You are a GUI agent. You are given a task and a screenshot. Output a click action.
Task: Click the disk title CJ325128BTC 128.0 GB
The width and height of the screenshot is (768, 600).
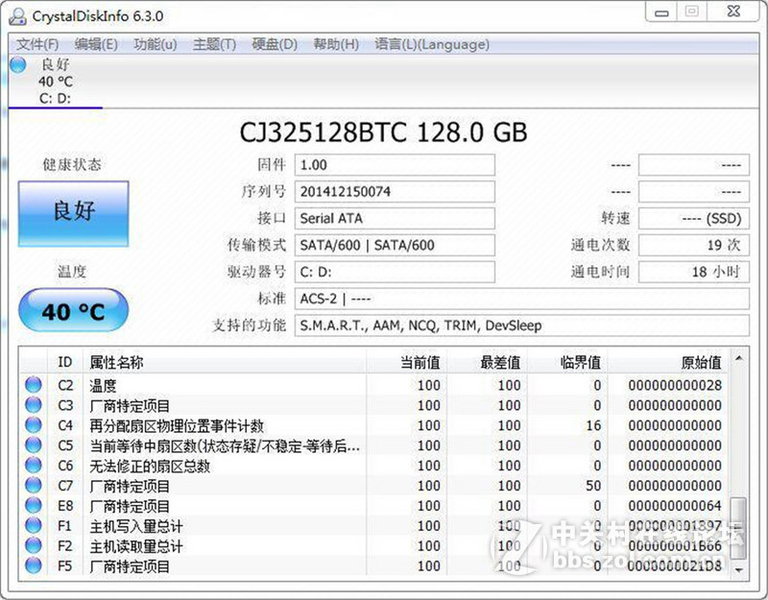[x=383, y=132]
